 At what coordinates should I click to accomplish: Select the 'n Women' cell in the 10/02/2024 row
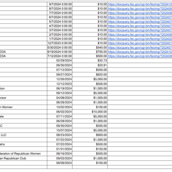coord(23,107)
